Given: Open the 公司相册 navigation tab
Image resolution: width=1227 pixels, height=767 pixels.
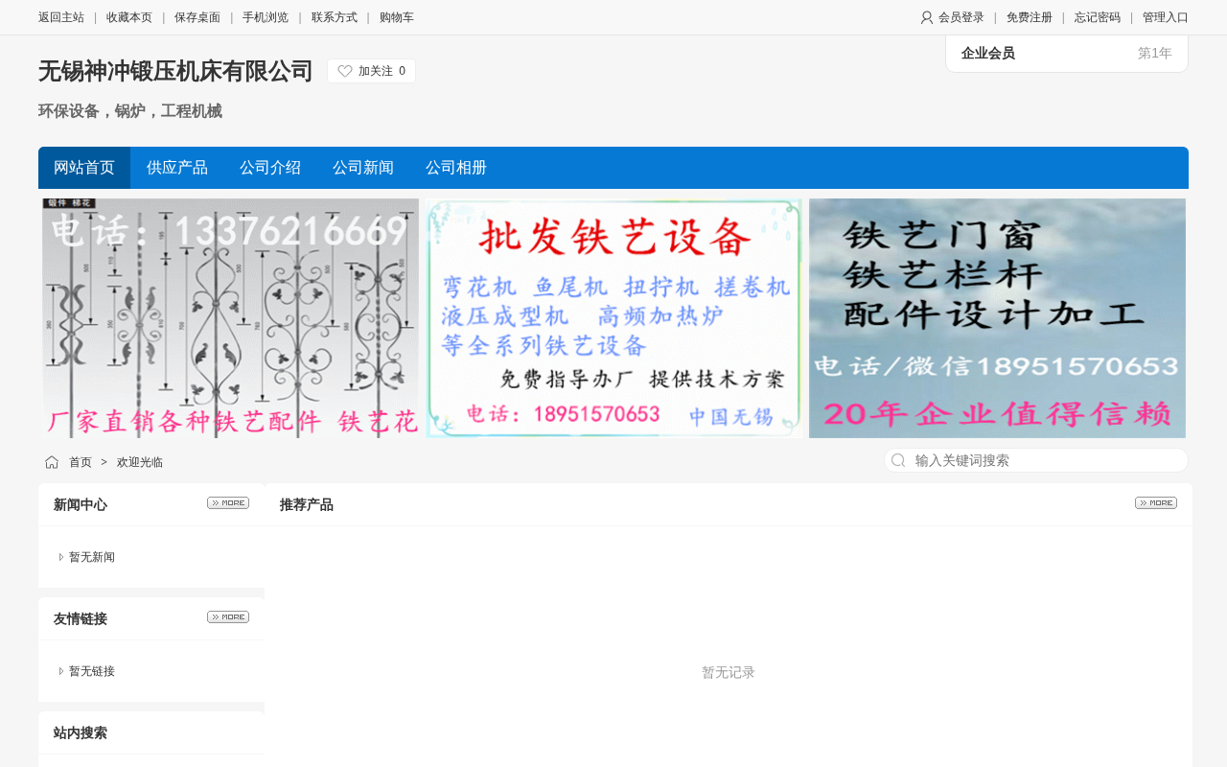Looking at the screenshot, I should (x=456, y=168).
